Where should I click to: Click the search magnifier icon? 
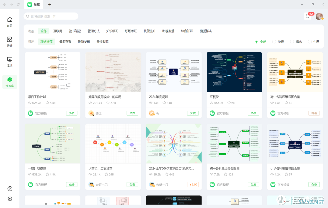[28, 16]
